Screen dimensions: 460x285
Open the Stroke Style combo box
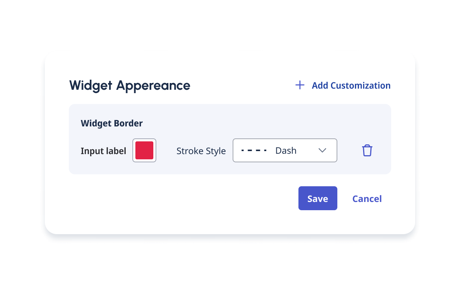click(x=285, y=150)
